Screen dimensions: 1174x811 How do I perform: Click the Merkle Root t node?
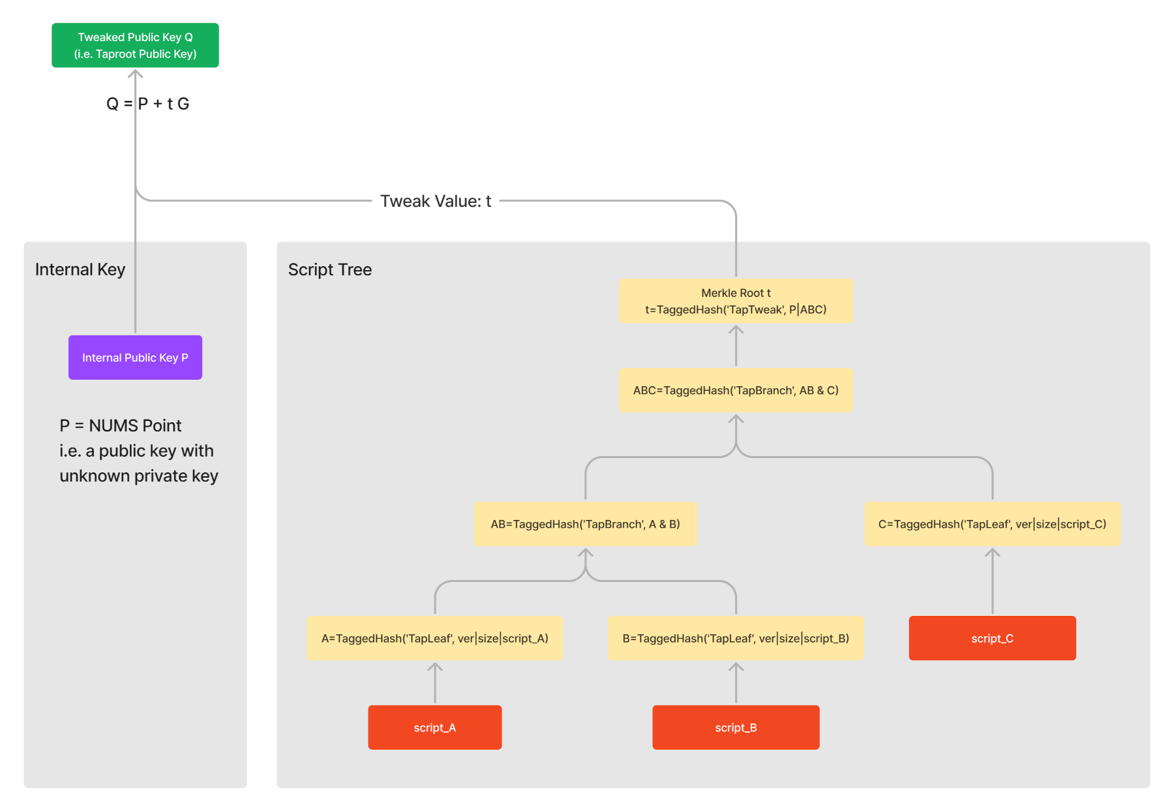pyautogui.click(x=736, y=301)
